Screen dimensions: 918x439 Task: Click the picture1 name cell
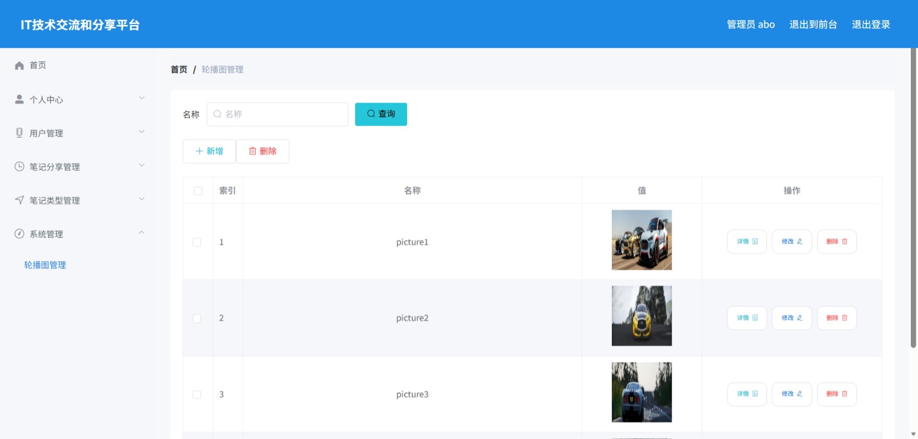point(412,242)
